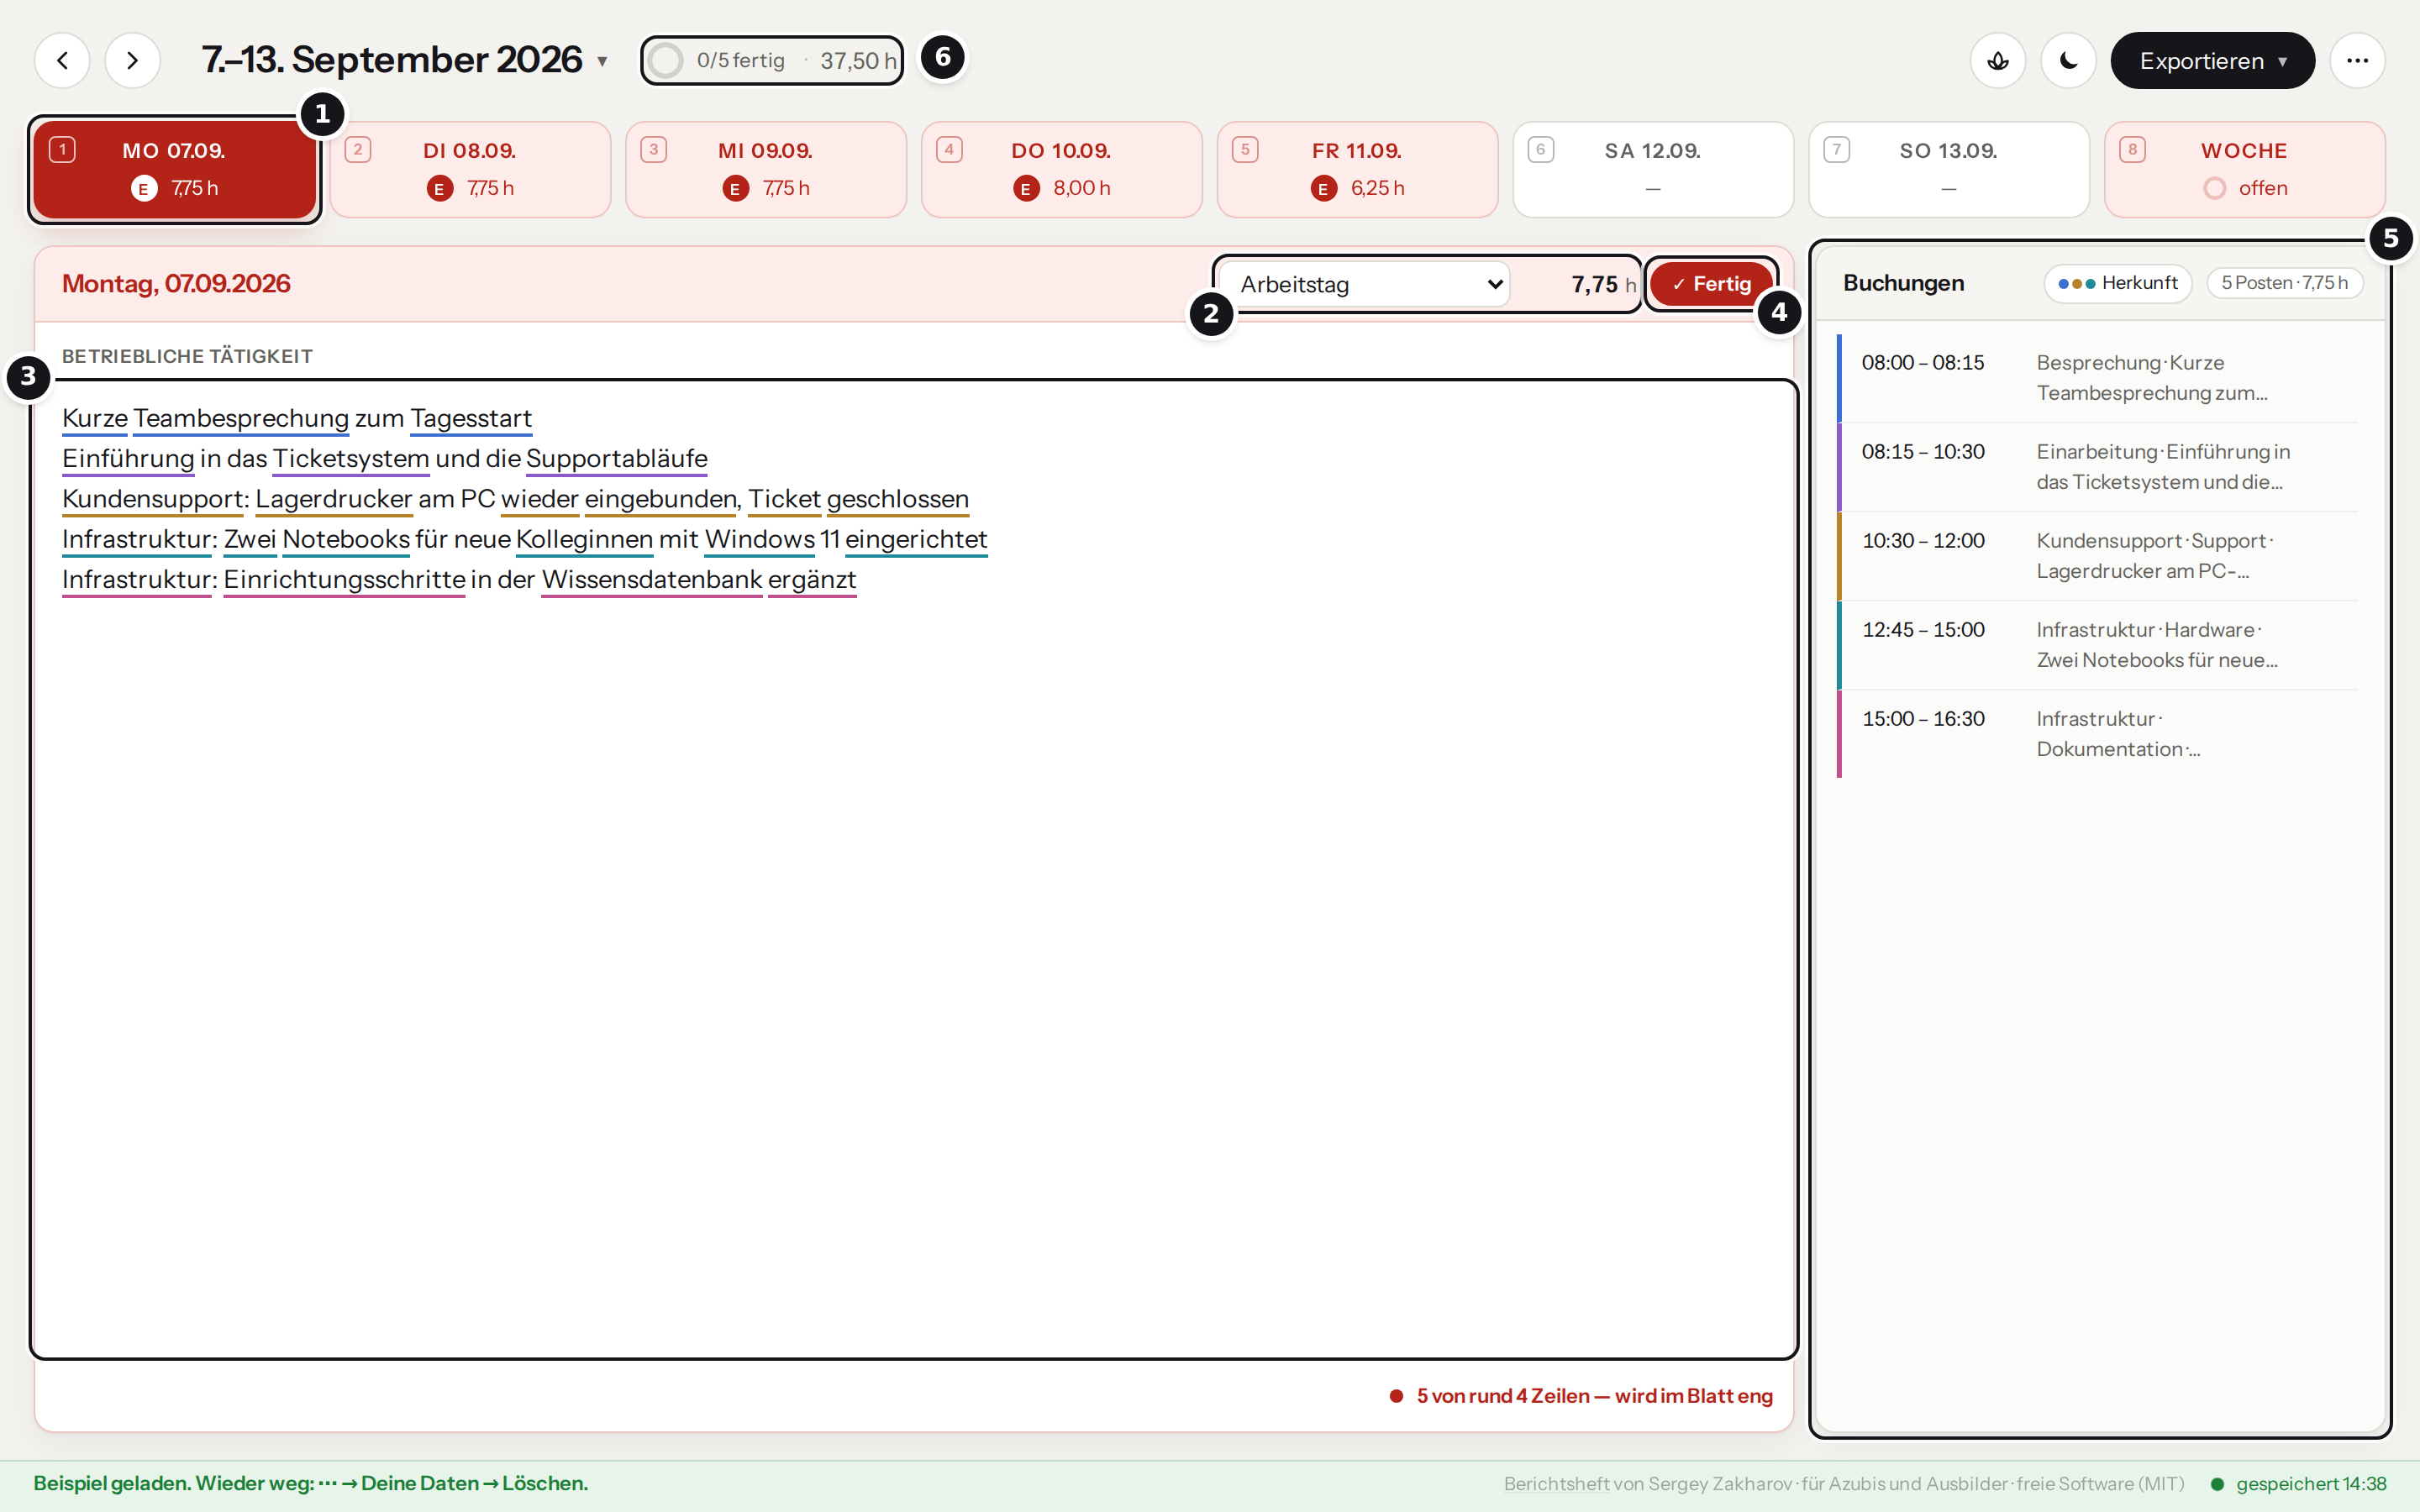Screen dimensions: 2420x1512
Task: Open the Exportieren dropdown
Action: 2212,61
